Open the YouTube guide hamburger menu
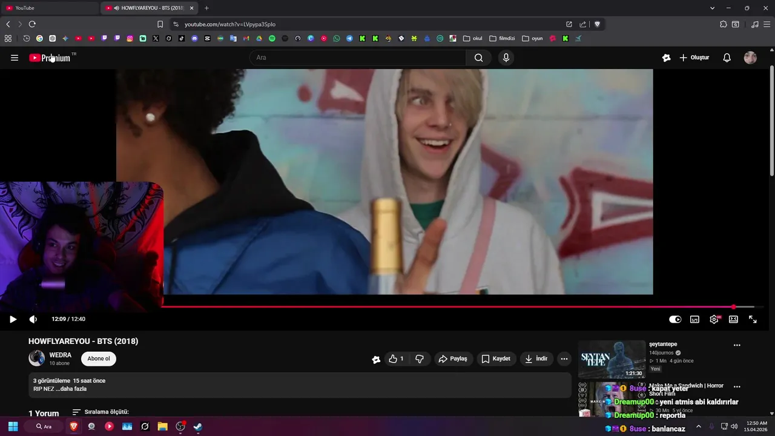The width and height of the screenshot is (775, 436). point(15,58)
